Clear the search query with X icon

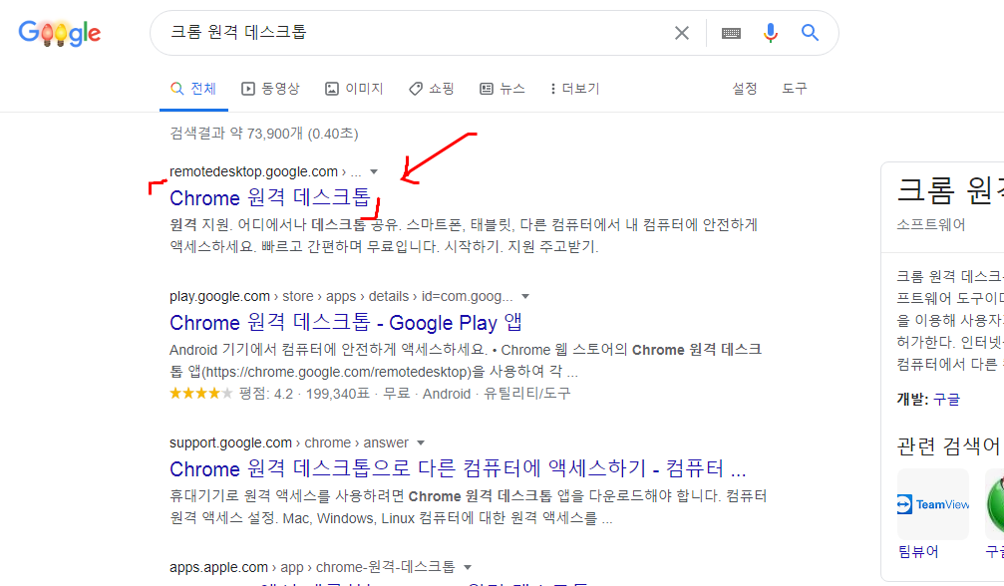pyautogui.click(x=682, y=33)
